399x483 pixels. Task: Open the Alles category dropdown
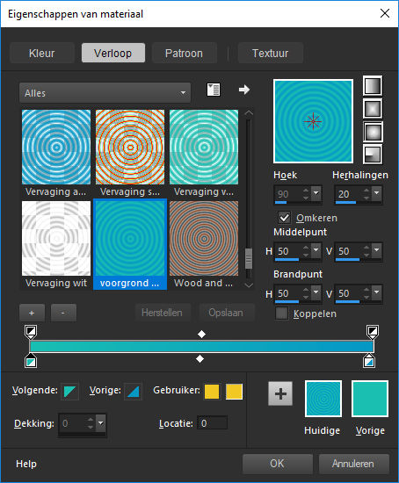[105, 93]
